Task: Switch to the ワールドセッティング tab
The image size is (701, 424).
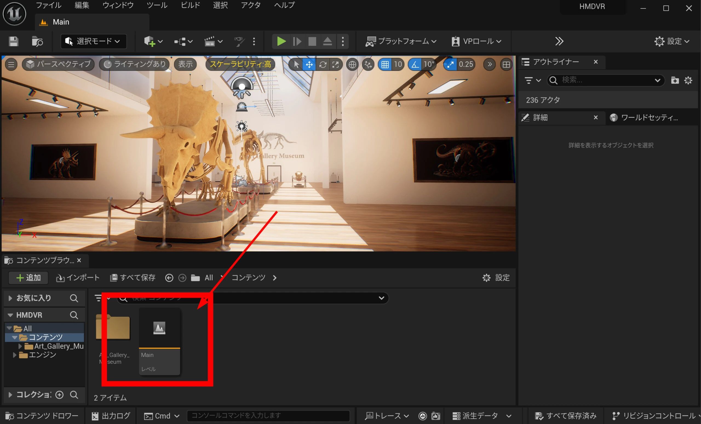Action: (x=649, y=118)
